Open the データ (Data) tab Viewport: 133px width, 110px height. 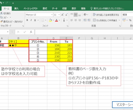click(x=55, y=8)
